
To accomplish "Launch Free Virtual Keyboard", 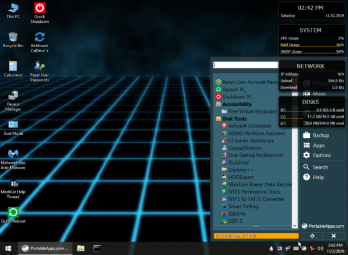I will click(x=249, y=112).
